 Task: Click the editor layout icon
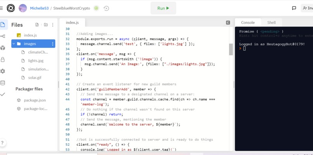point(228,23)
